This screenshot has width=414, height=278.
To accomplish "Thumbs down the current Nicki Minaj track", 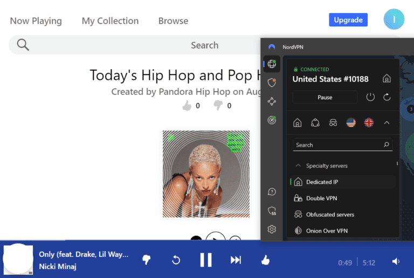I will (x=146, y=260).
